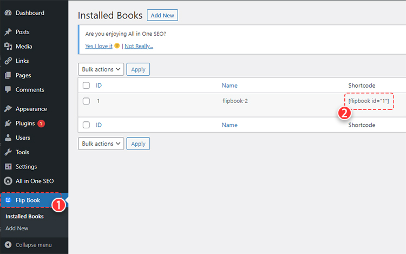This screenshot has height=254, width=406.
Task: Click the Links chain icon
Action: 8,61
